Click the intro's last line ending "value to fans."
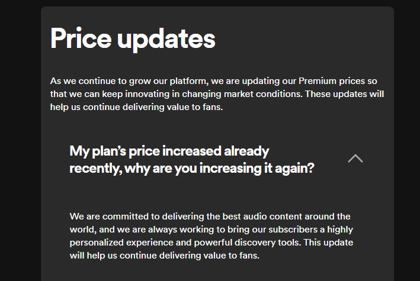This screenshot has height=281, width=420. coord(136,108)
